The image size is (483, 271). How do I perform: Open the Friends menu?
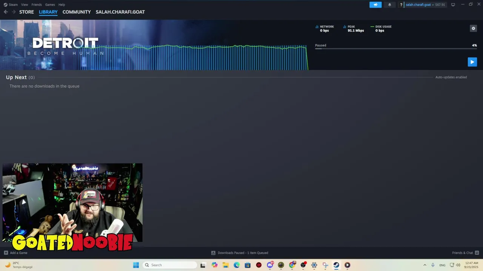(x=37, y=5)
